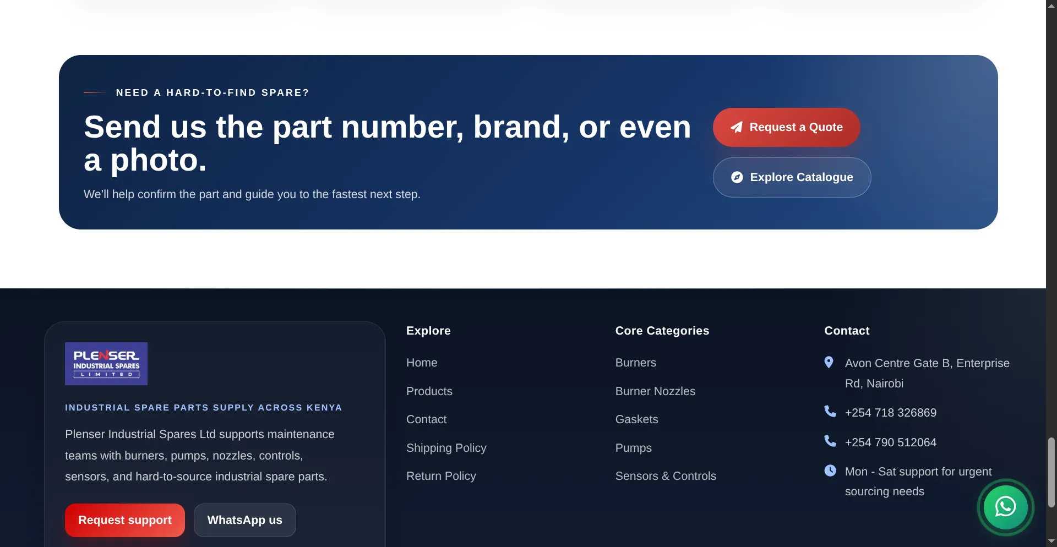
Task: Select the Gaskets category link
Action: tap(636, 419)
